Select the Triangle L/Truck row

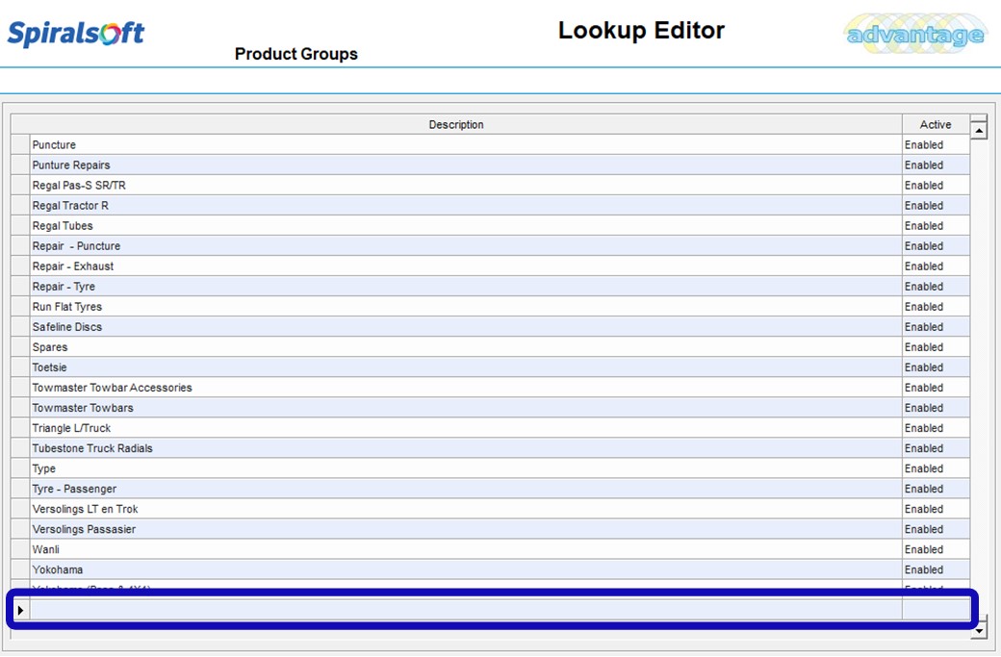(x=490, y=428)
